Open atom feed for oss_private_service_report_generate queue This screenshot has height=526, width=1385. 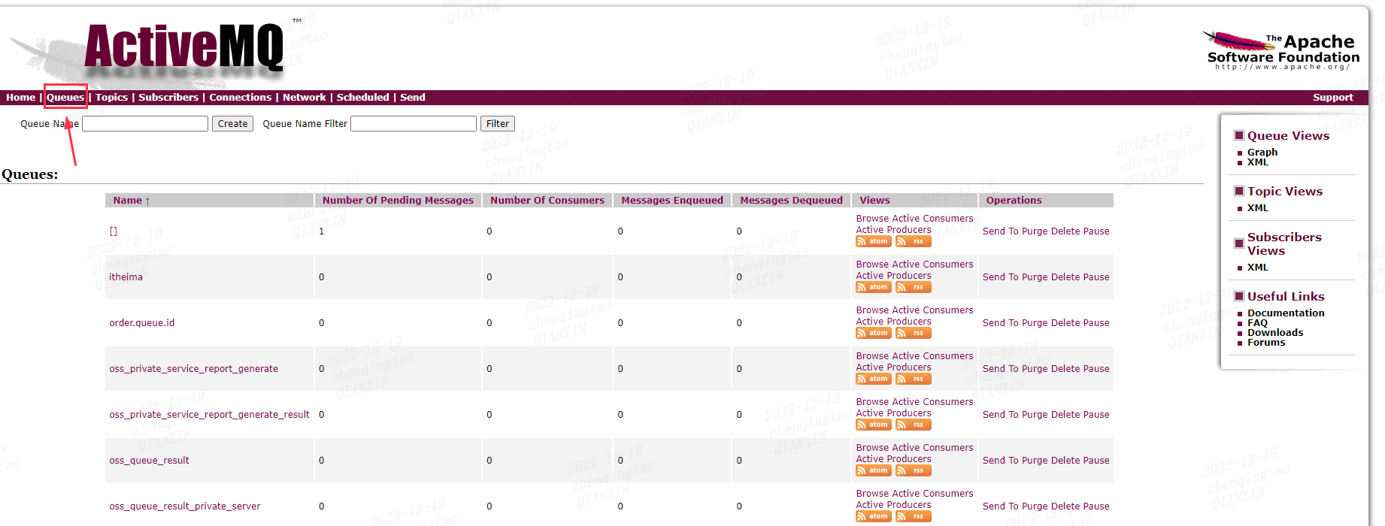[x=874, y=379]
